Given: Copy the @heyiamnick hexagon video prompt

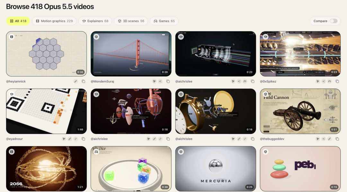Looking at the screenshot, I should 84,81.
